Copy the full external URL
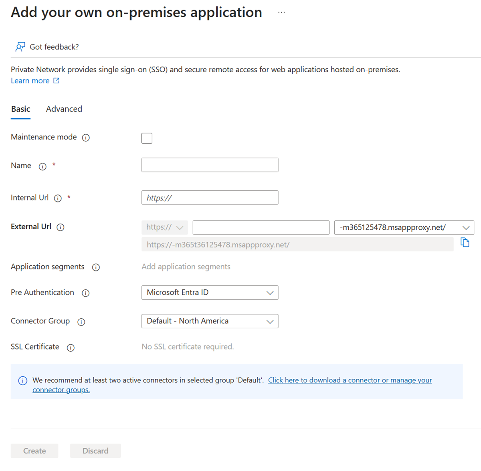Image resolution: width=481 pixels, height=471 pixels. (465, 243)
